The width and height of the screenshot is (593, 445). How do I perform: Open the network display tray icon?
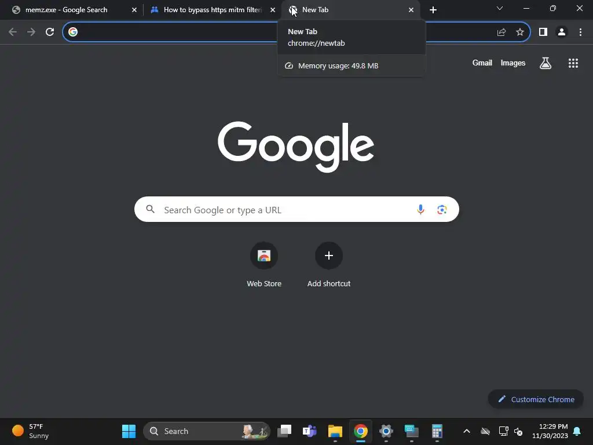503,431
